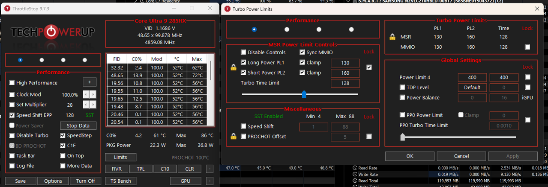548x187 pixels.
Task: Enable the PP0 Power Limit checkbox
Action: click(402, 115)
